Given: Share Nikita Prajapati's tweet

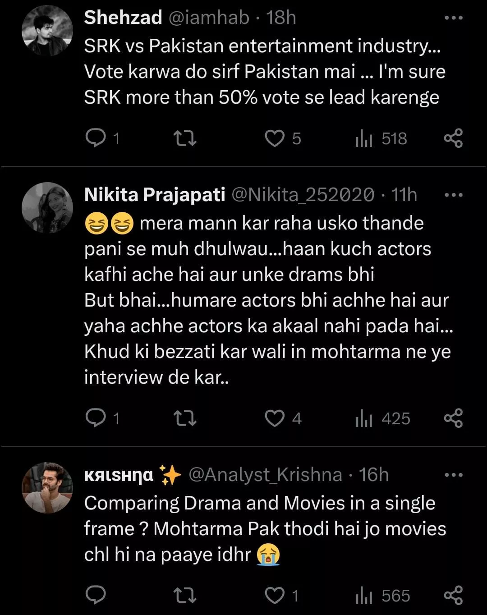Looking at the screenshot, I should tap(453, 418).
